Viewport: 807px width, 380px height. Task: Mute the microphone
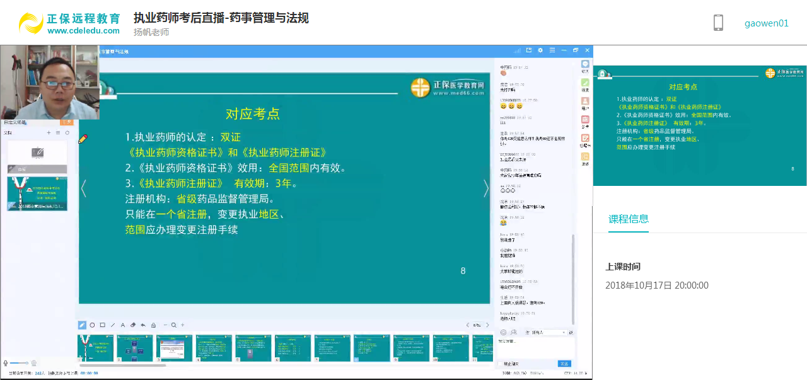pyautogui.click(x=5, y=362)
